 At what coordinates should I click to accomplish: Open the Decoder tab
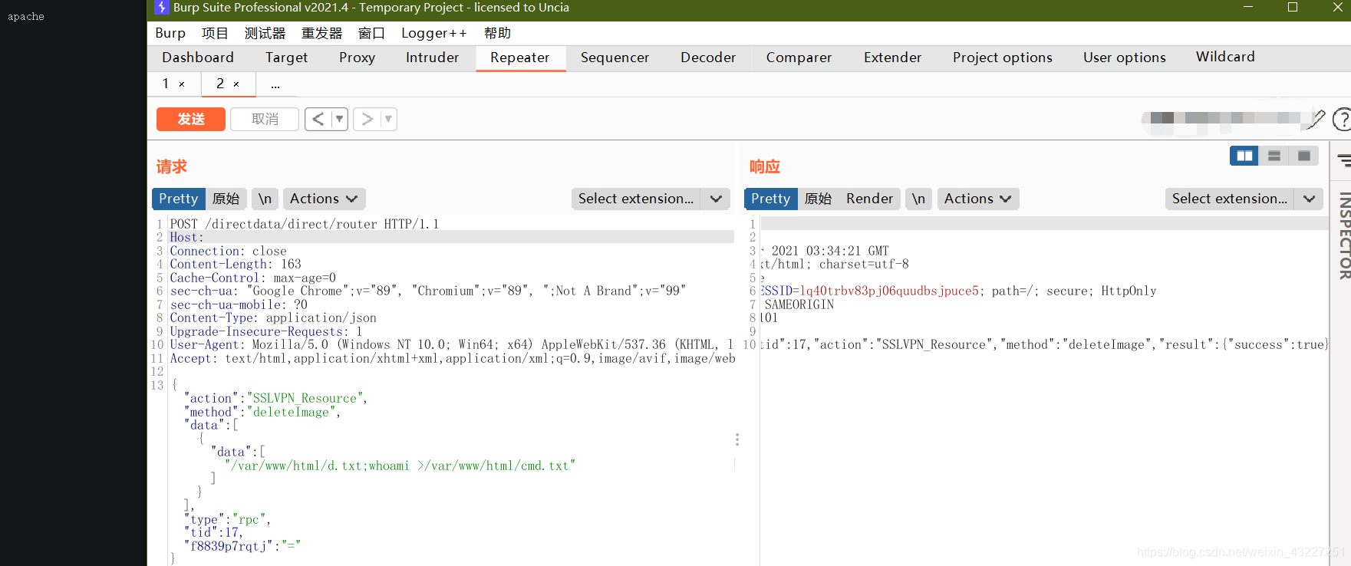point(707,58)
